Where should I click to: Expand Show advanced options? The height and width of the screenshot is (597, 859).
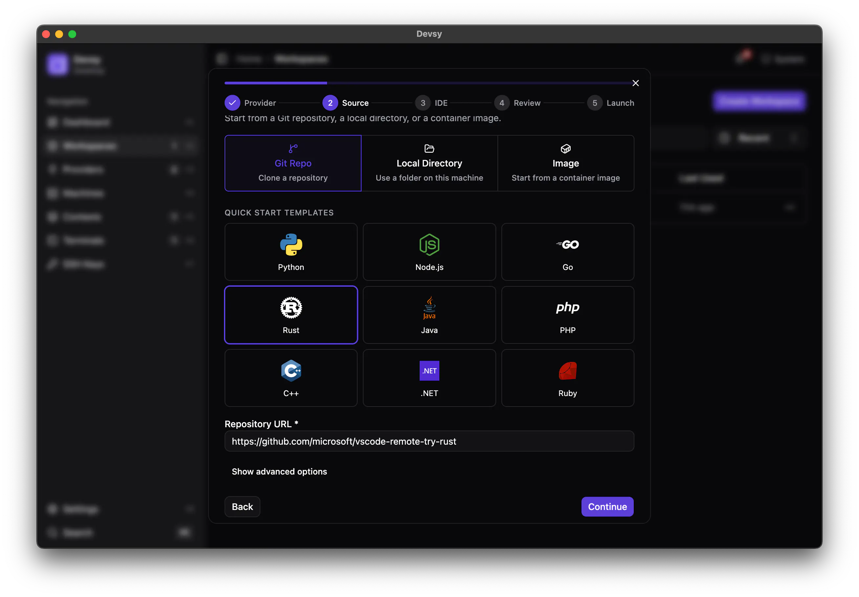click(279, 471)
